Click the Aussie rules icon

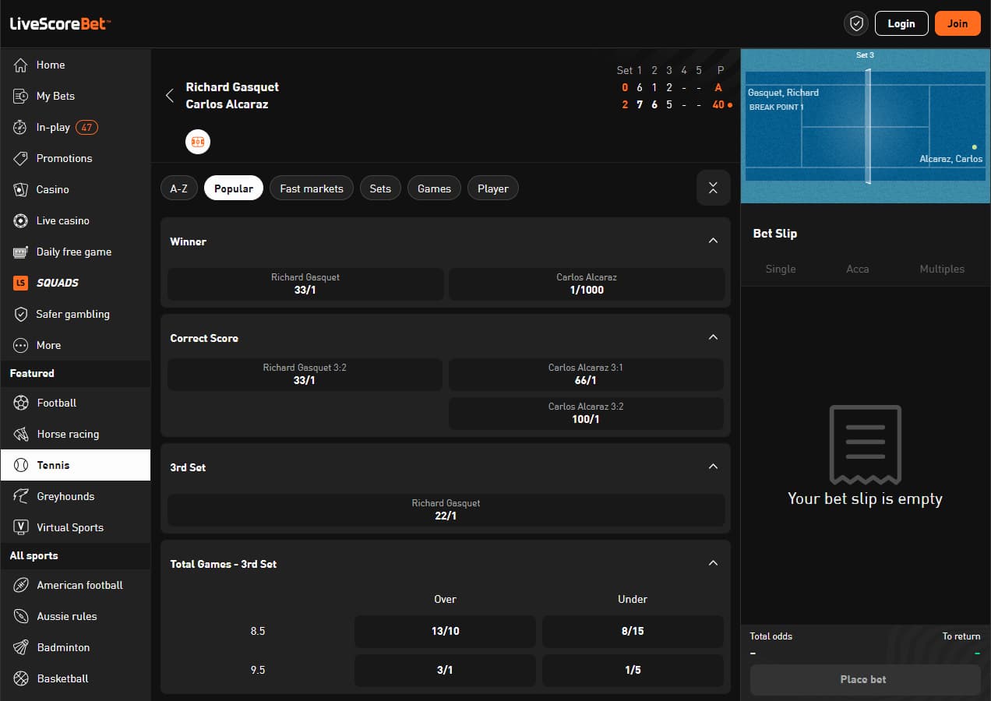[x=21, y=616]
